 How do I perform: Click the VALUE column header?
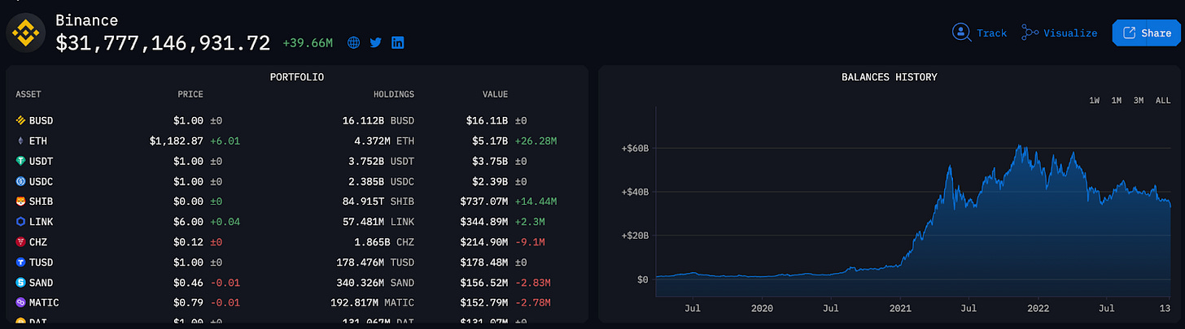pyautogui.click(x=495, y=95)
